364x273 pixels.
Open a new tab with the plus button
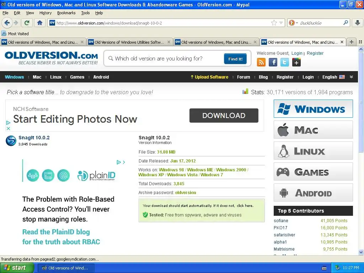352,42
